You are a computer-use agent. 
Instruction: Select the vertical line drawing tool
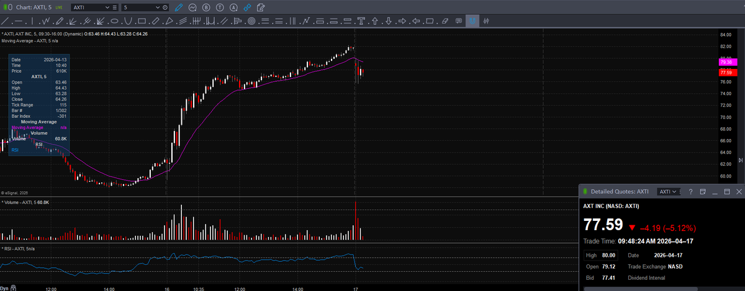(32, 21)
